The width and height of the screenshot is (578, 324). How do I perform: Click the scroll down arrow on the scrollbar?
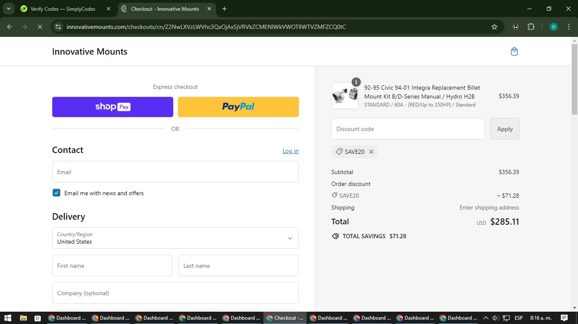[x=575, y=308]
